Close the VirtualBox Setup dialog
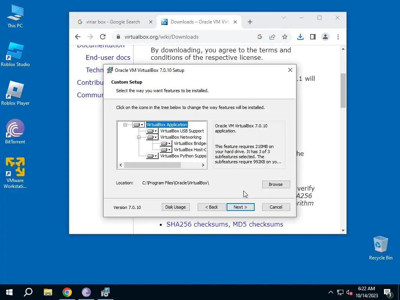 point(290,70)
